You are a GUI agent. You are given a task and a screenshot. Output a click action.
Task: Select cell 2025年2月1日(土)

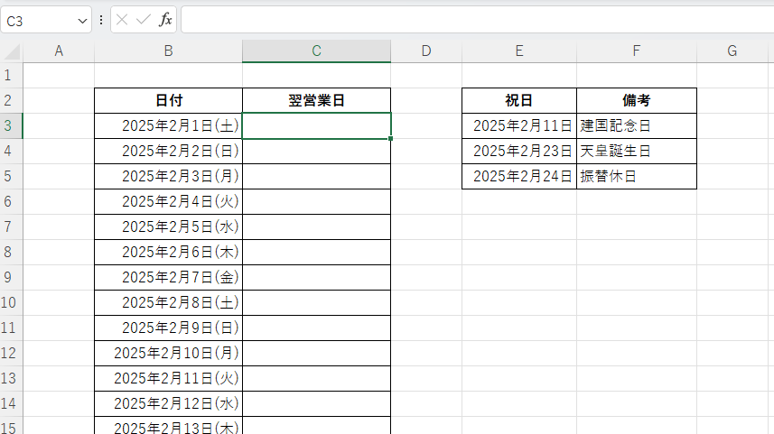[168, 125]
